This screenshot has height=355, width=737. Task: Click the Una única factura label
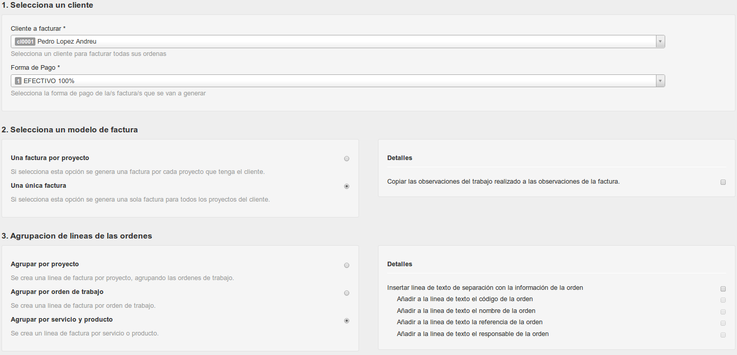(x=38, y=186)
